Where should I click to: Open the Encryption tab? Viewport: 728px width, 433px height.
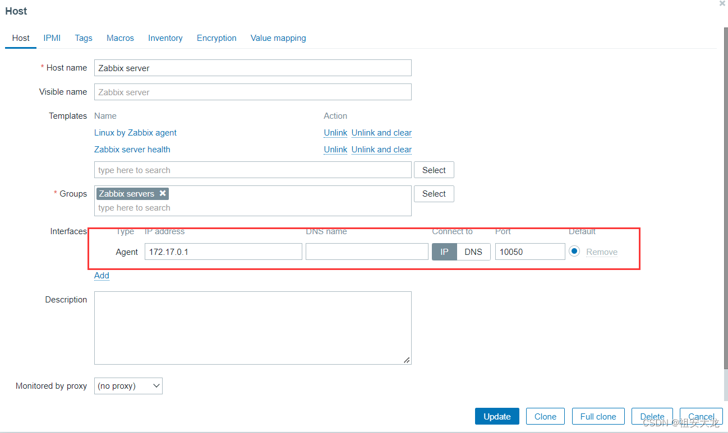pyautogui.click(x=216, y=38)
